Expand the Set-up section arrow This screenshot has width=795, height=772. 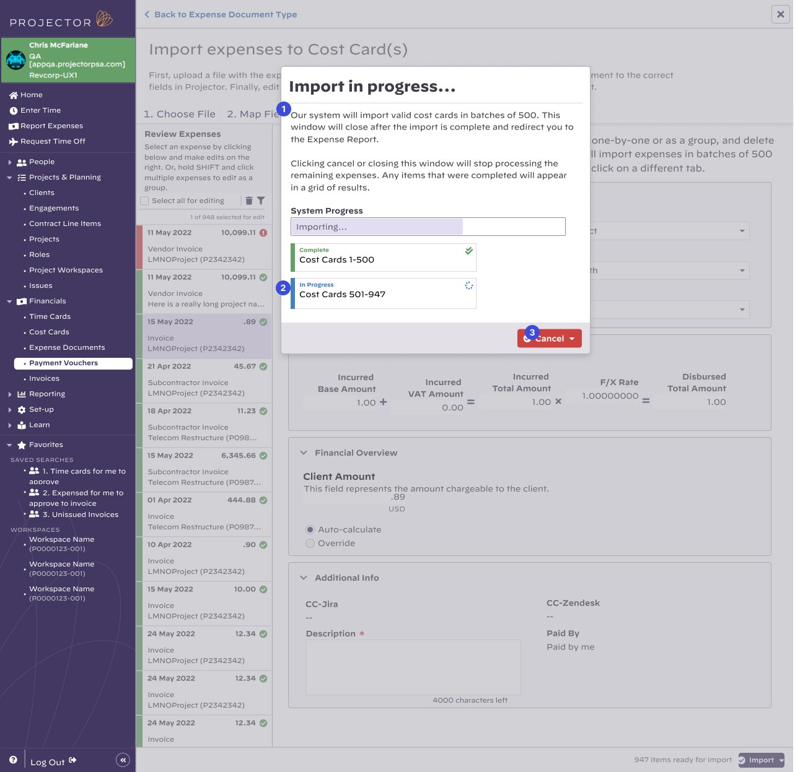9,410
